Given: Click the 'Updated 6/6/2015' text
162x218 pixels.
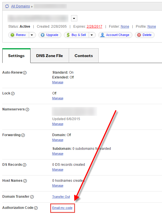Looking at the screenshot, I should 66,119.
